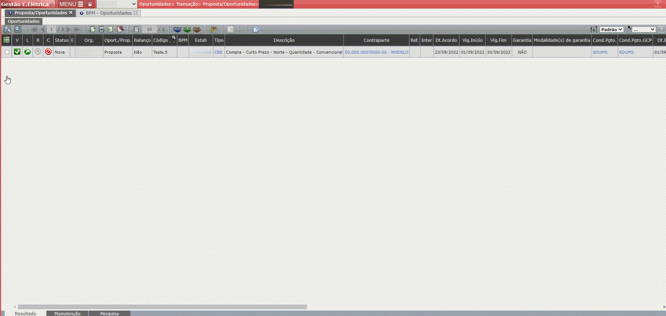
Task: Toggle the green checkmark in column V
Action: click(x=17, y=52)
